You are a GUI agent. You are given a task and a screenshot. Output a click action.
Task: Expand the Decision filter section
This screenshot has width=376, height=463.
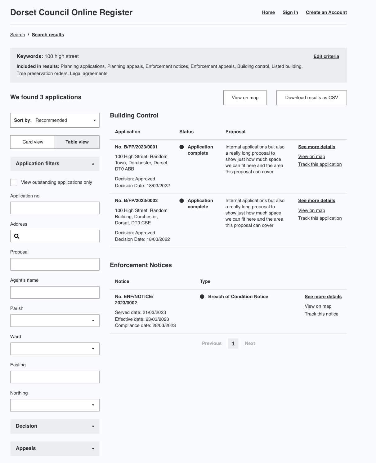[x=55, y=426]
